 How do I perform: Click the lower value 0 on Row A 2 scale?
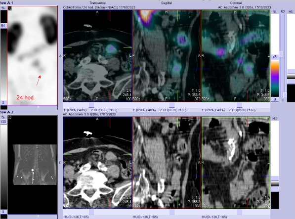pos(3,212)
